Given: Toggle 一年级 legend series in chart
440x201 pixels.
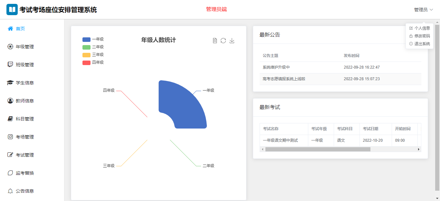Looking at the screenshot, I should coord(93,39).
